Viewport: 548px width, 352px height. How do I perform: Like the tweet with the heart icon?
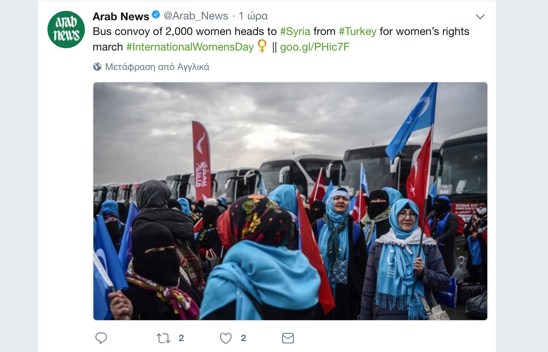click(x=226, y=338)
